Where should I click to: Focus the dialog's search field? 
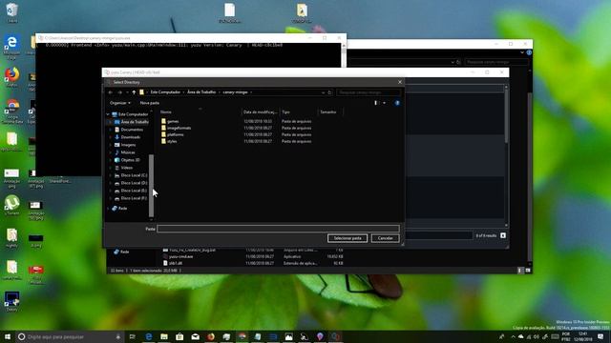click(x=369, y=92)
